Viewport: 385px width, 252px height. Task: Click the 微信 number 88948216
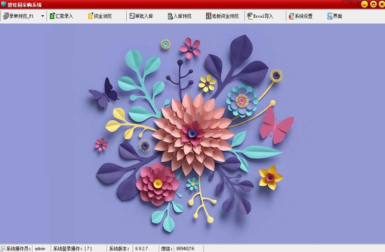[x=185, y=249]
